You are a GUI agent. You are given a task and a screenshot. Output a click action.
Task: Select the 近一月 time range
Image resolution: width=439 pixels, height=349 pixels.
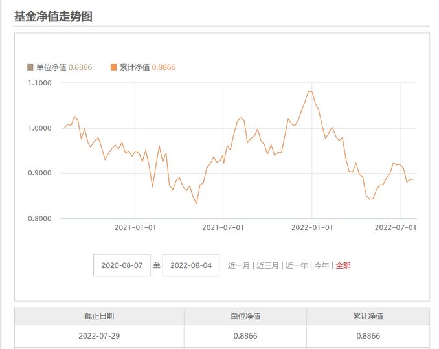[x=238, y=265]
